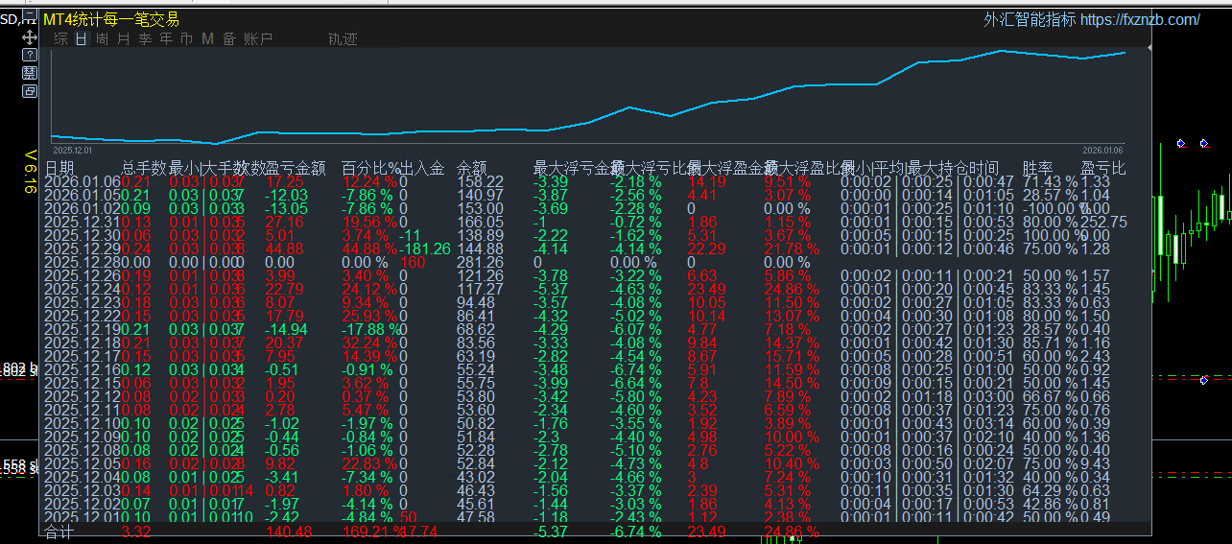Open the 账户 account tab
The height and width of the screenshot is (544, 1232).
258,39
